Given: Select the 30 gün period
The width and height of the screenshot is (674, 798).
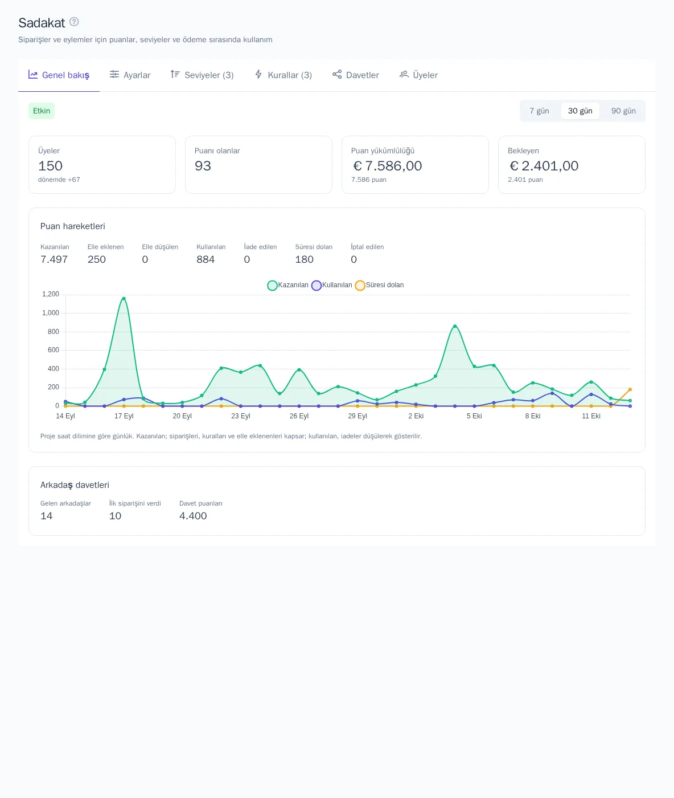Looking at the screenshot, I should tap(580, 111).
